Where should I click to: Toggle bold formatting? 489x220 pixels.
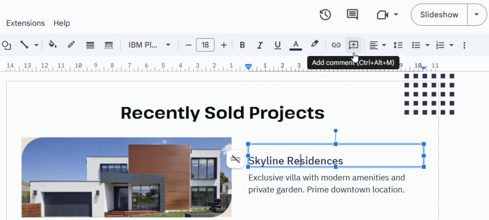(242, 45)
